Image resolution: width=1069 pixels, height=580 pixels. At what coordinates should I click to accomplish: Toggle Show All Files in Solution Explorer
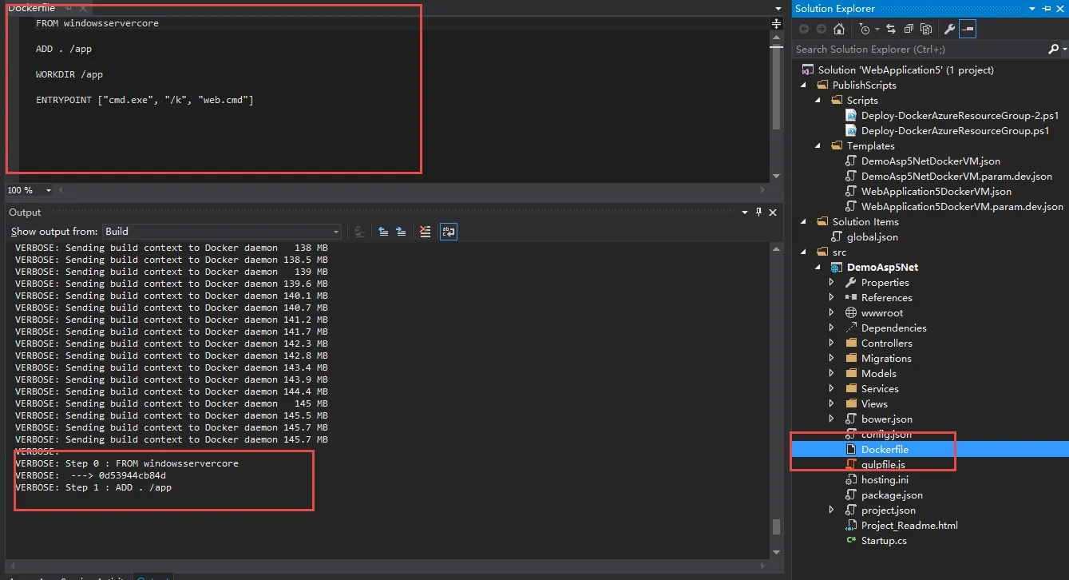click(x=926, y=30)
